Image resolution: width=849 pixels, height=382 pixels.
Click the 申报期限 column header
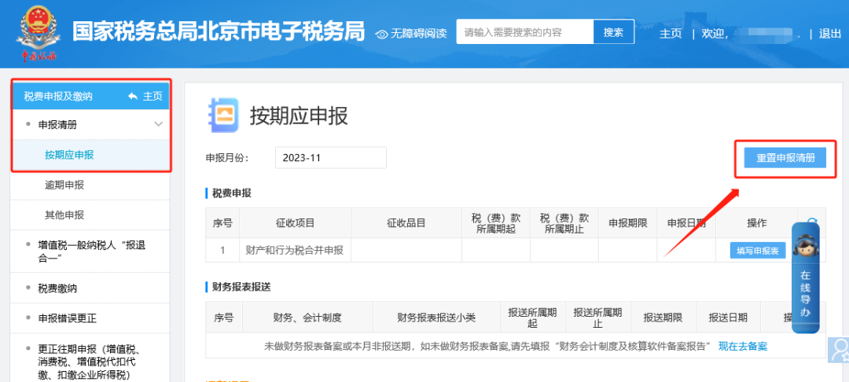pos(627,223)
